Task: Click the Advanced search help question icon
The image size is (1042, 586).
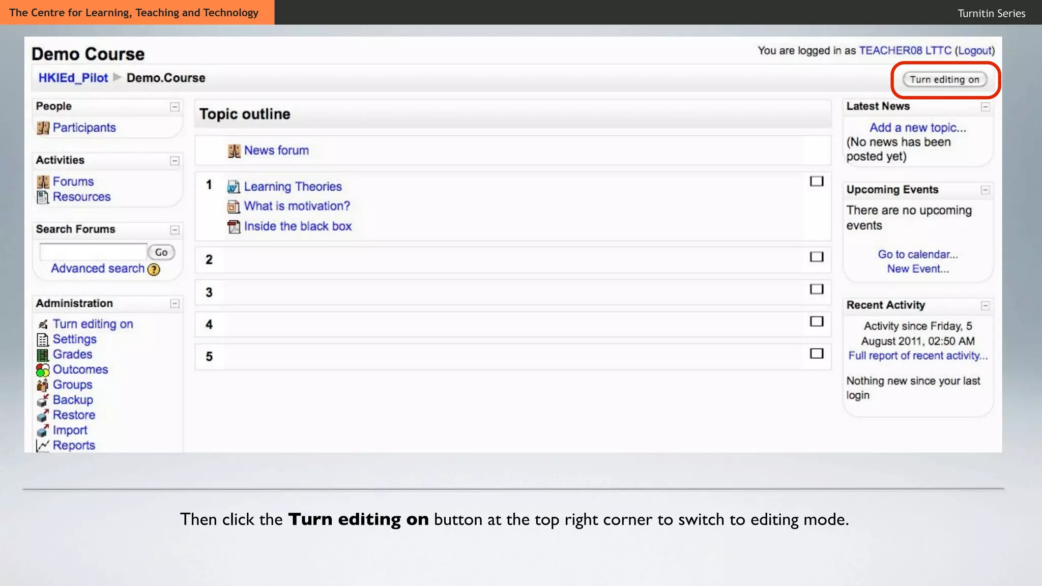Action: coord(154,270)
